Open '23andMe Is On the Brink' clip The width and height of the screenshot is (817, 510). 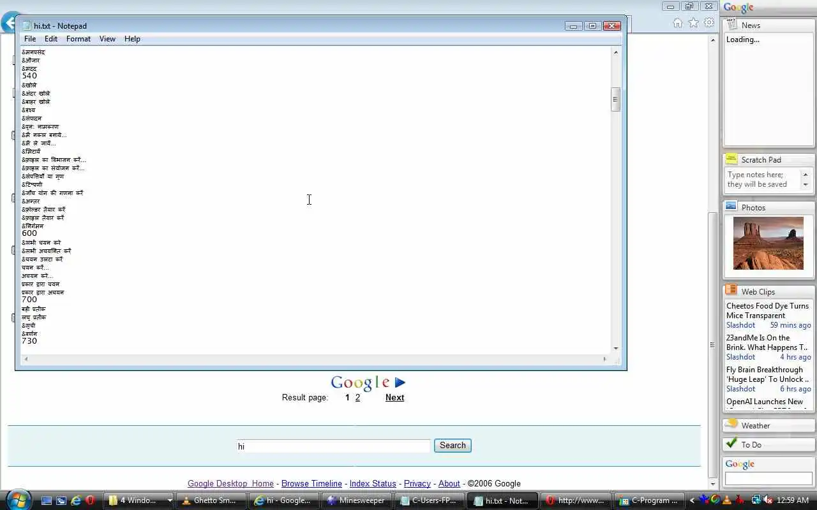click(767, 342)
